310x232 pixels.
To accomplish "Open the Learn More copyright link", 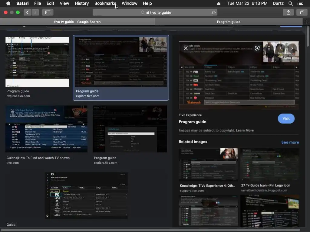I will point(245,130).
